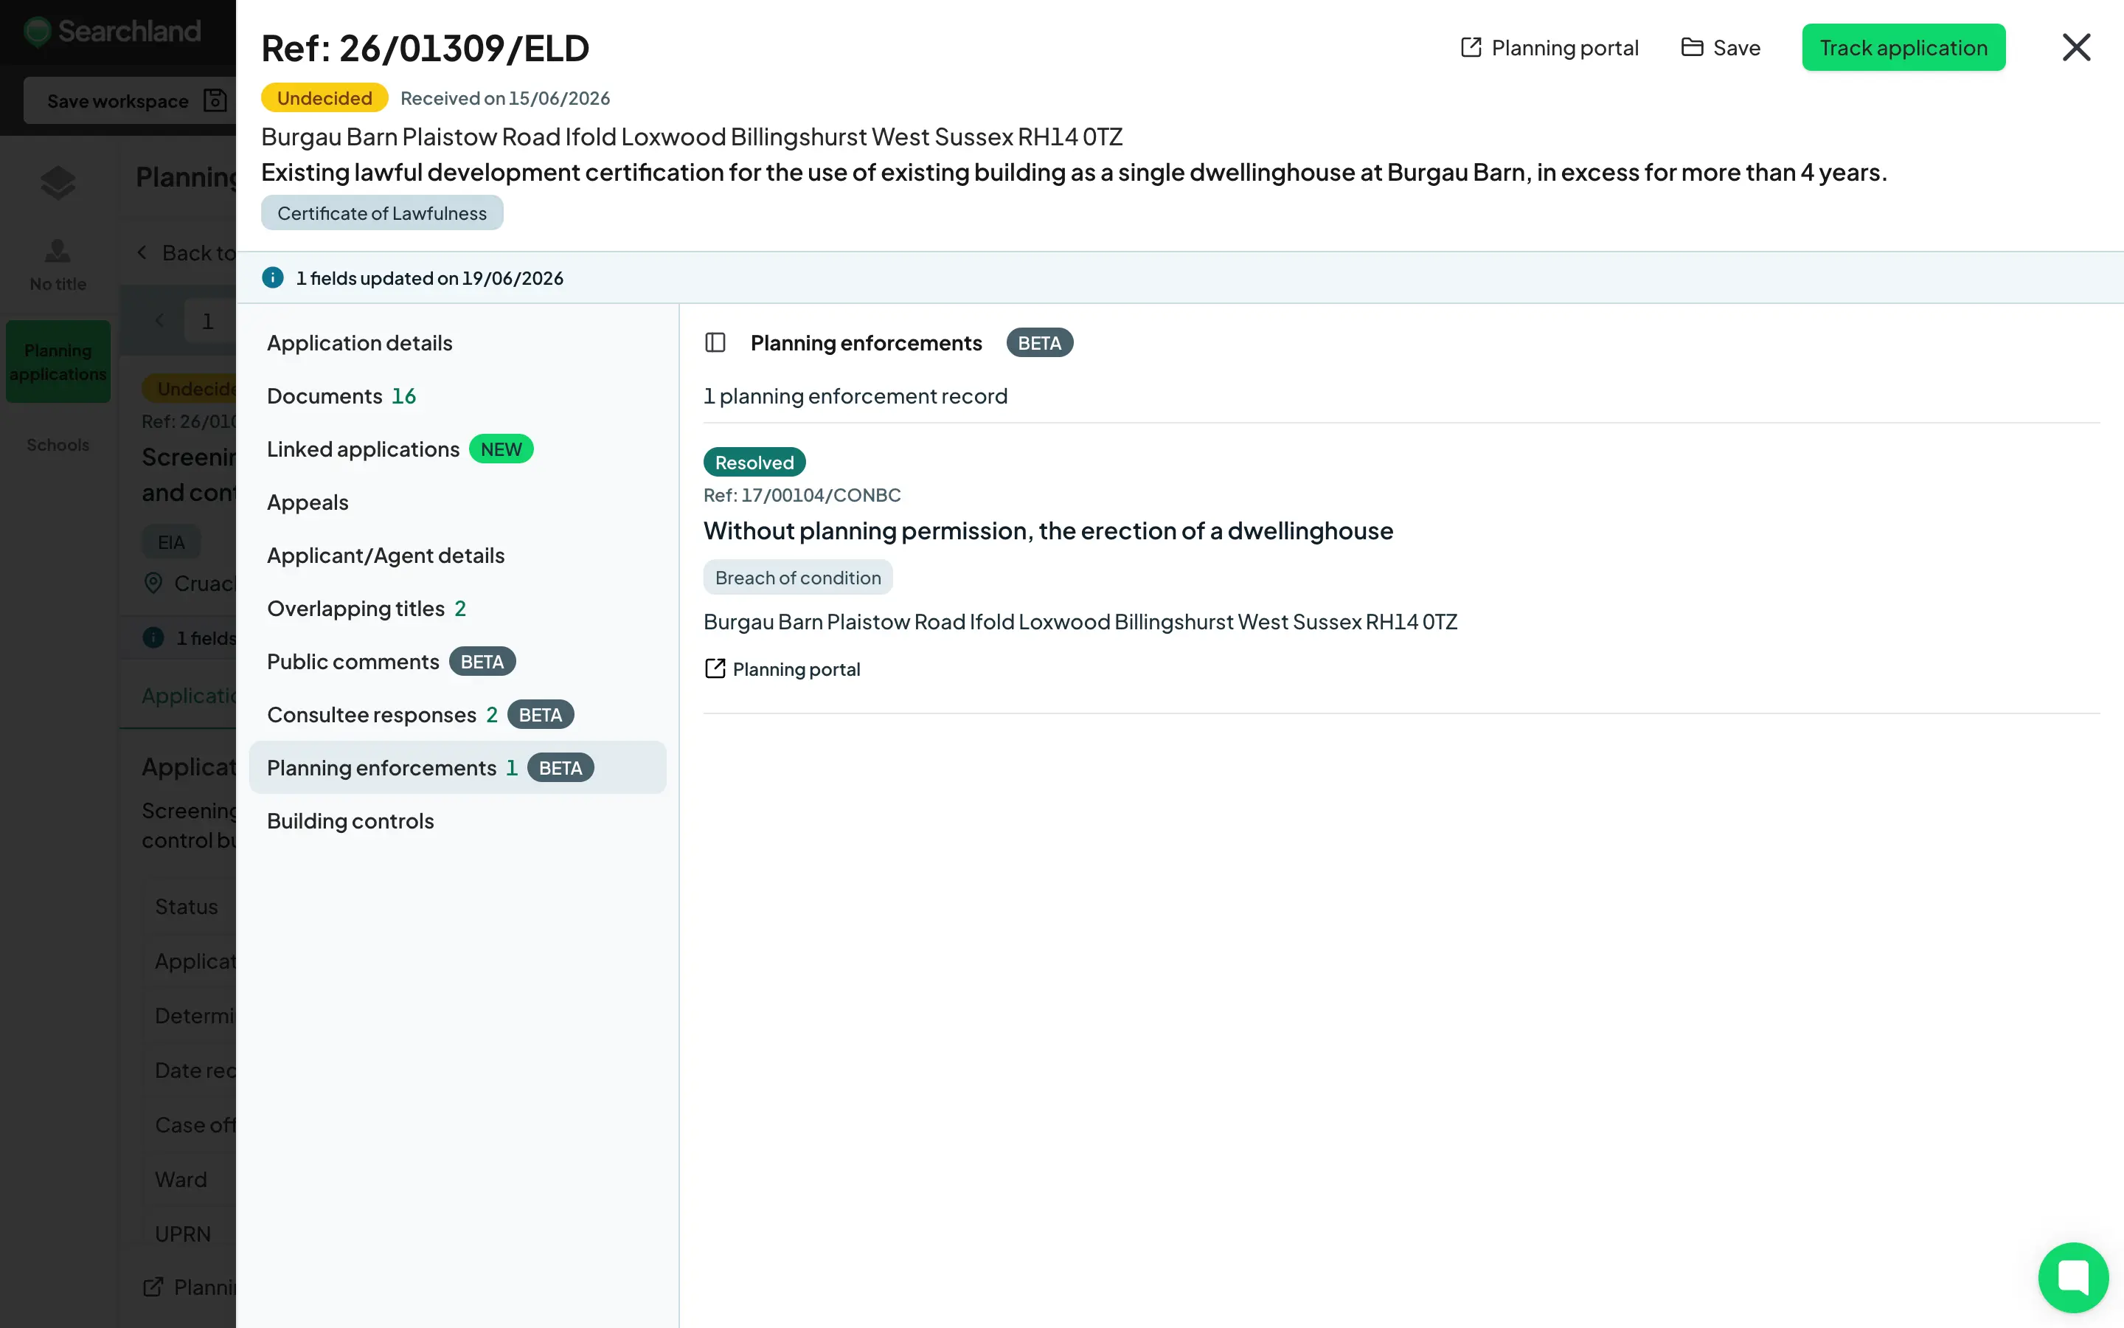Click the Ref: 26/01309/ELD heading

(x=425, y=48)
